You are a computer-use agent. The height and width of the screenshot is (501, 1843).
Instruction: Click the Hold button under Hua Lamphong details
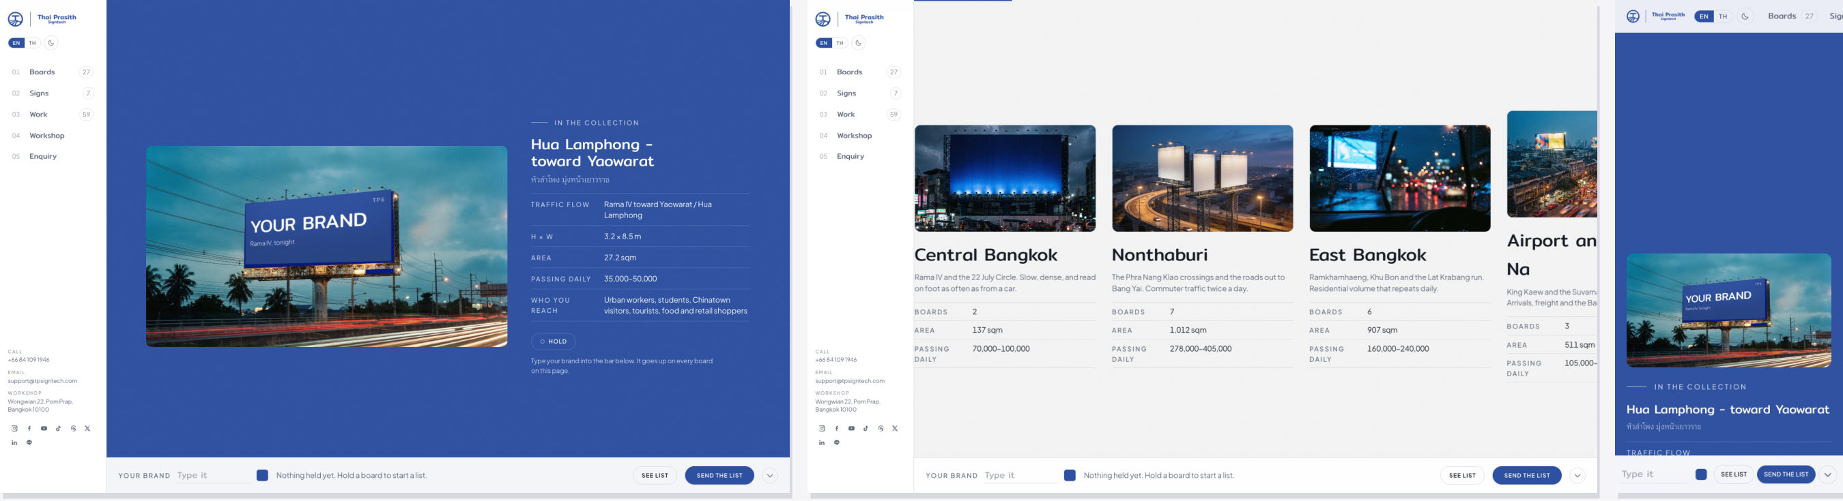click(553, 341)
